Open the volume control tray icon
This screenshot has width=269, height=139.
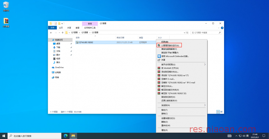244,136
